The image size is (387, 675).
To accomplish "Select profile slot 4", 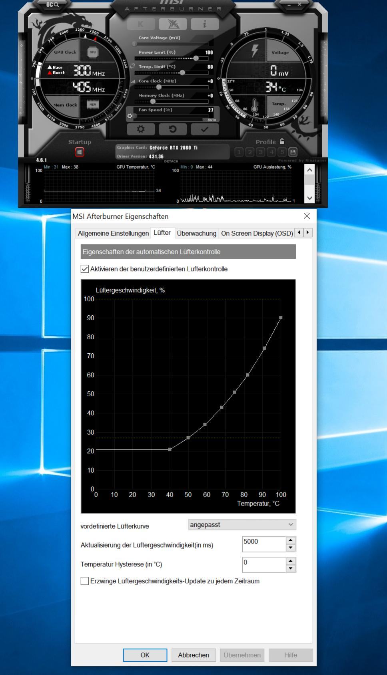I will point(271,152).
